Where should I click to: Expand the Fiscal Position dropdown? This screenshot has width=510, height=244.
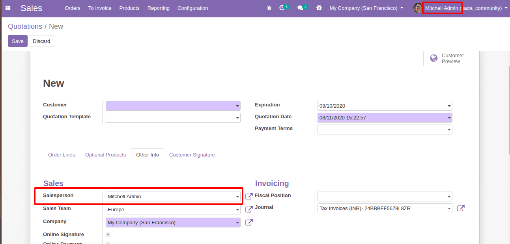pos(449,197)
